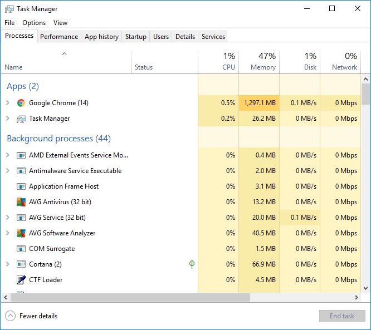The image size is (371, 330).
Task: Open the Startup tab
Action: [135, 37]
